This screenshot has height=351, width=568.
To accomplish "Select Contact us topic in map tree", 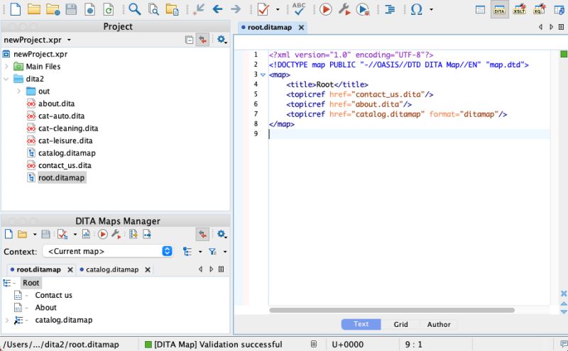I will pyautogui.click(x=54, y=295).
